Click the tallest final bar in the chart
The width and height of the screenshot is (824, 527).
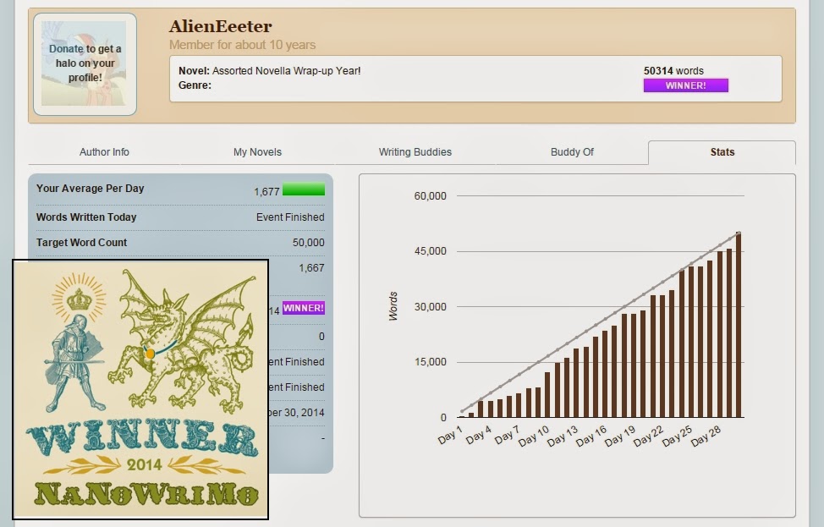[x=739, y=325]
